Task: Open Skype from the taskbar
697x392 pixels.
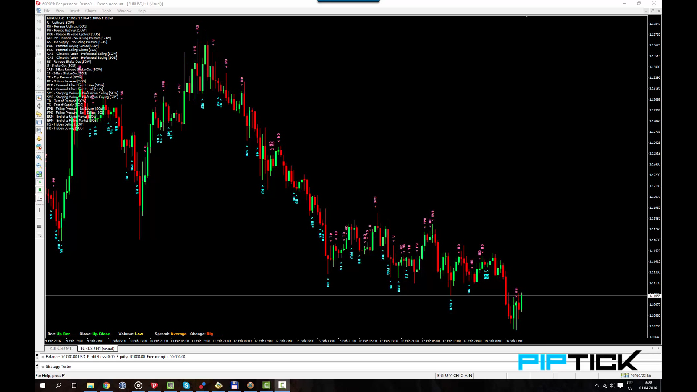Action: click(x=186, y=385)
